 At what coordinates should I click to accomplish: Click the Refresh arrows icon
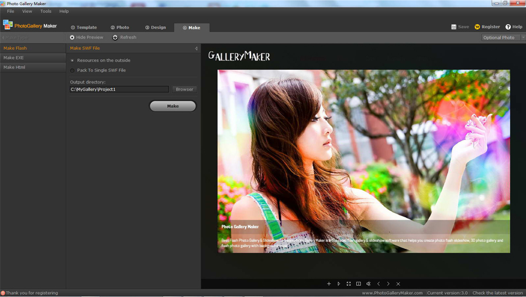tap(115, 37)
